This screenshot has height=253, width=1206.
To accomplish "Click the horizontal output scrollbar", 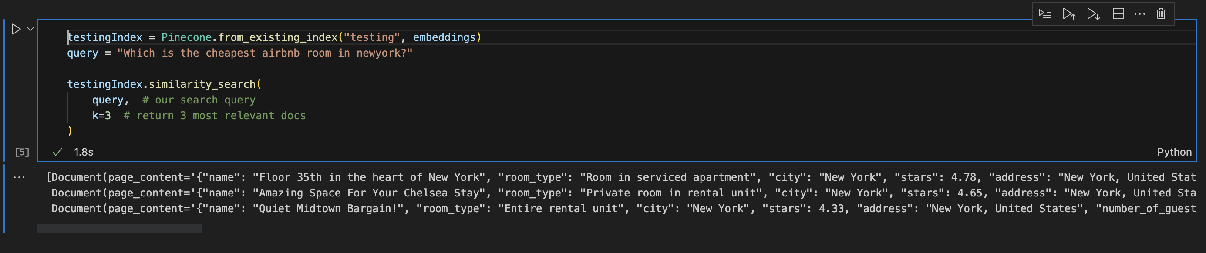I will [119, 229].
